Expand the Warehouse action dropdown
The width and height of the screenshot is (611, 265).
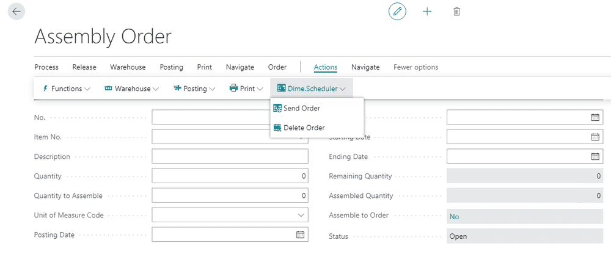tap(155, 89)
